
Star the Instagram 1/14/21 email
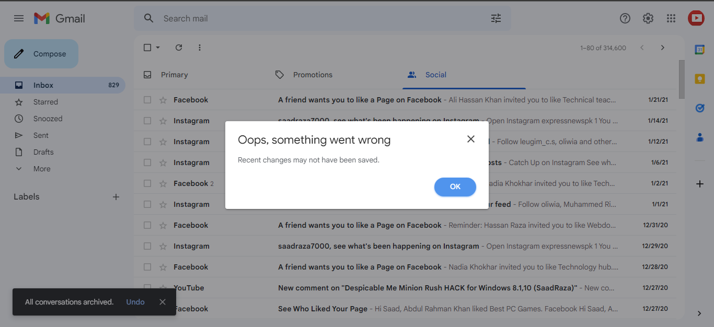(x=163, y=121)
